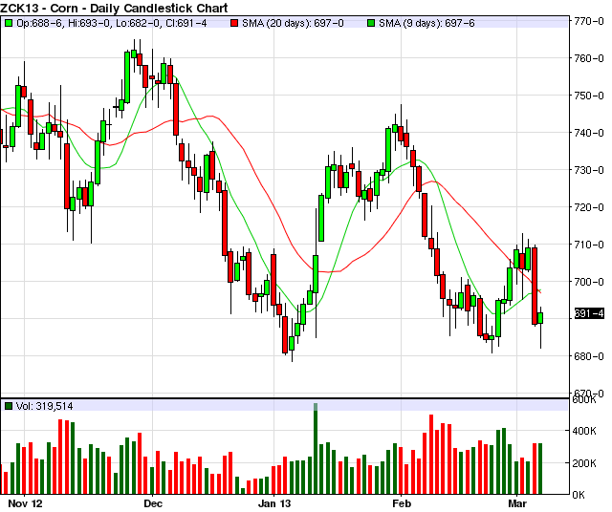Click the 200K volume axis label
Viewport: 612px width, 512px height.
pos(584,463)
